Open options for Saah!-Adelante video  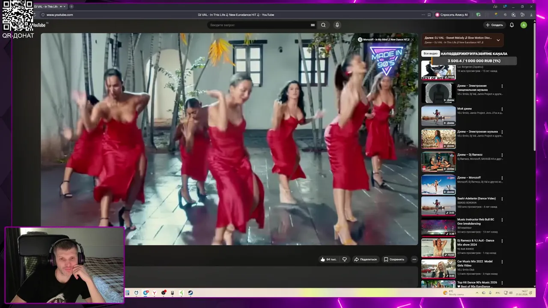click(502, 199)
